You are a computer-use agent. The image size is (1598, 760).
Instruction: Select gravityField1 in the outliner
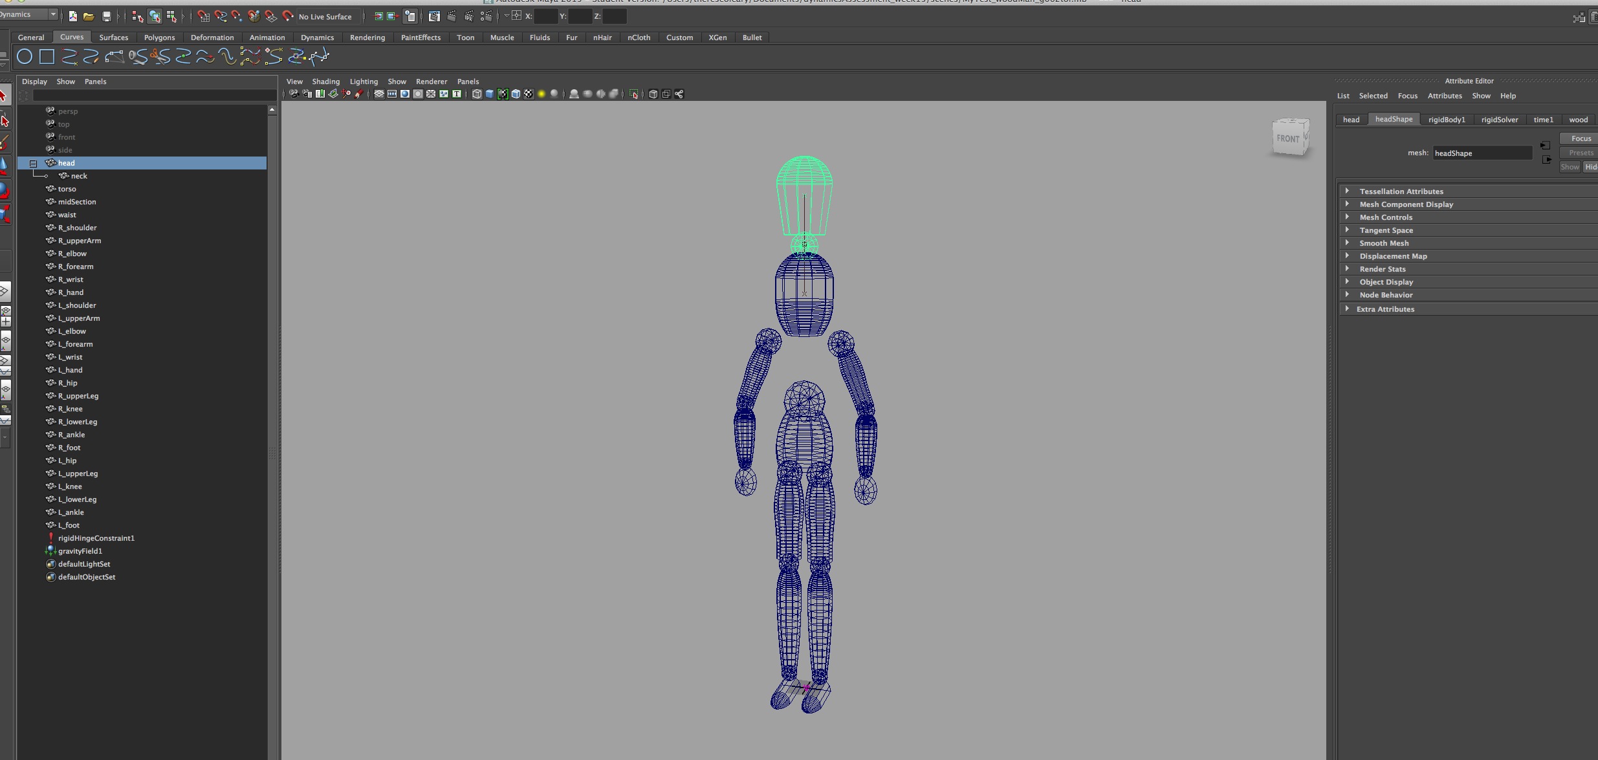pyautogui.click(x=80, y=551)
